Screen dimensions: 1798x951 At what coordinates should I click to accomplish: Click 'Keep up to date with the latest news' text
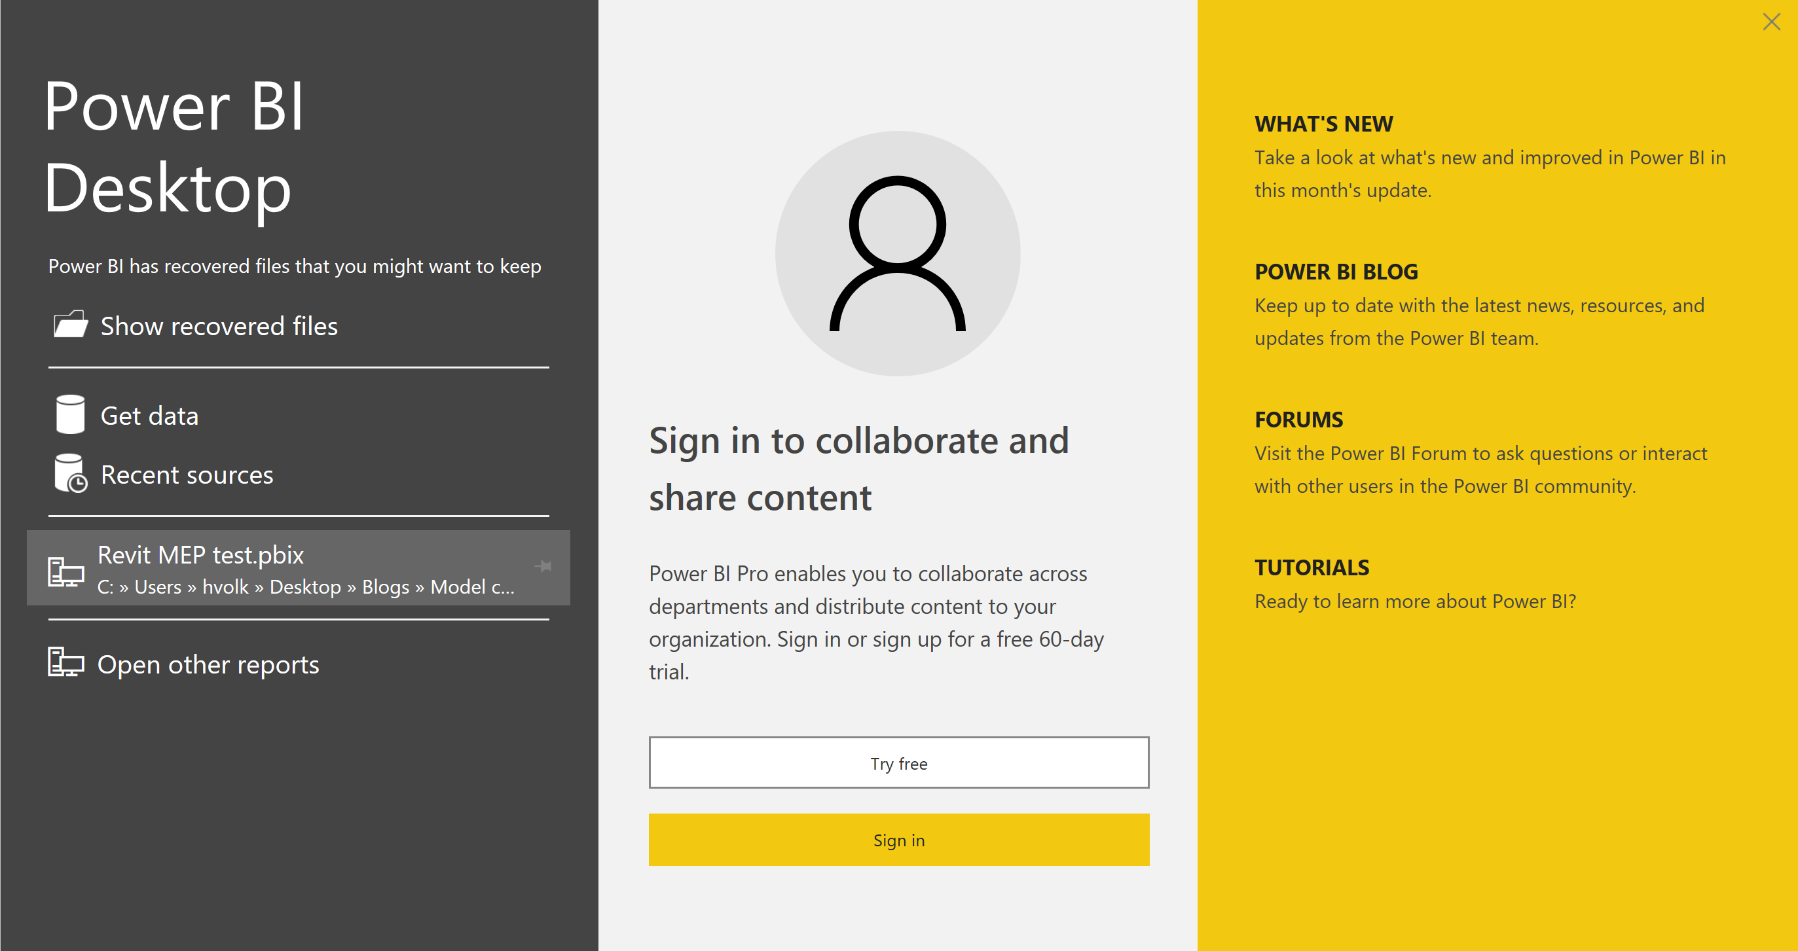(x=1480, y=321)
